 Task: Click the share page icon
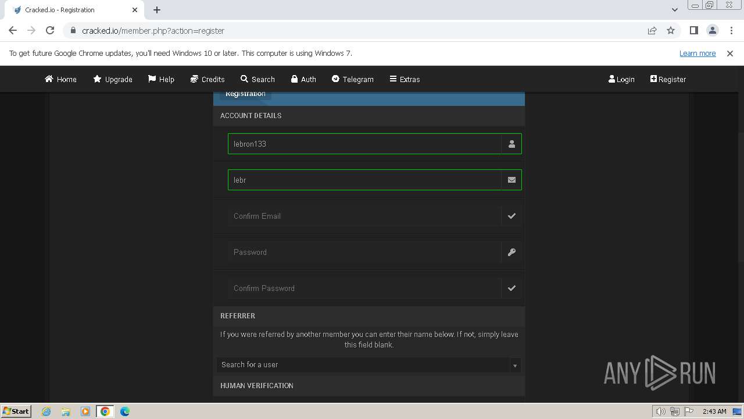point(652,30)
